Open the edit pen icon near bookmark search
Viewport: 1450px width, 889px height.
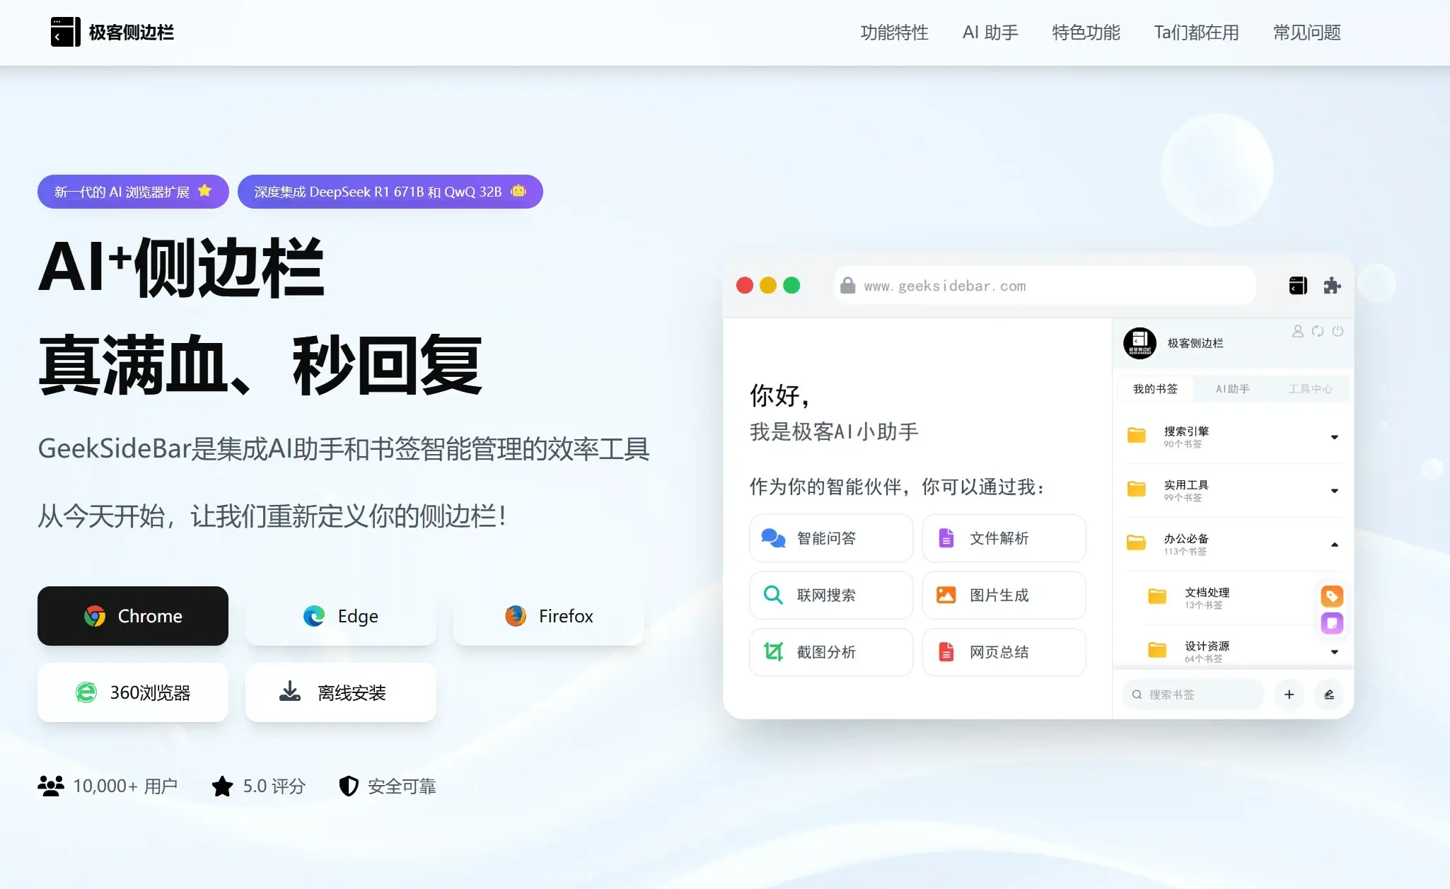(1329, 695)
